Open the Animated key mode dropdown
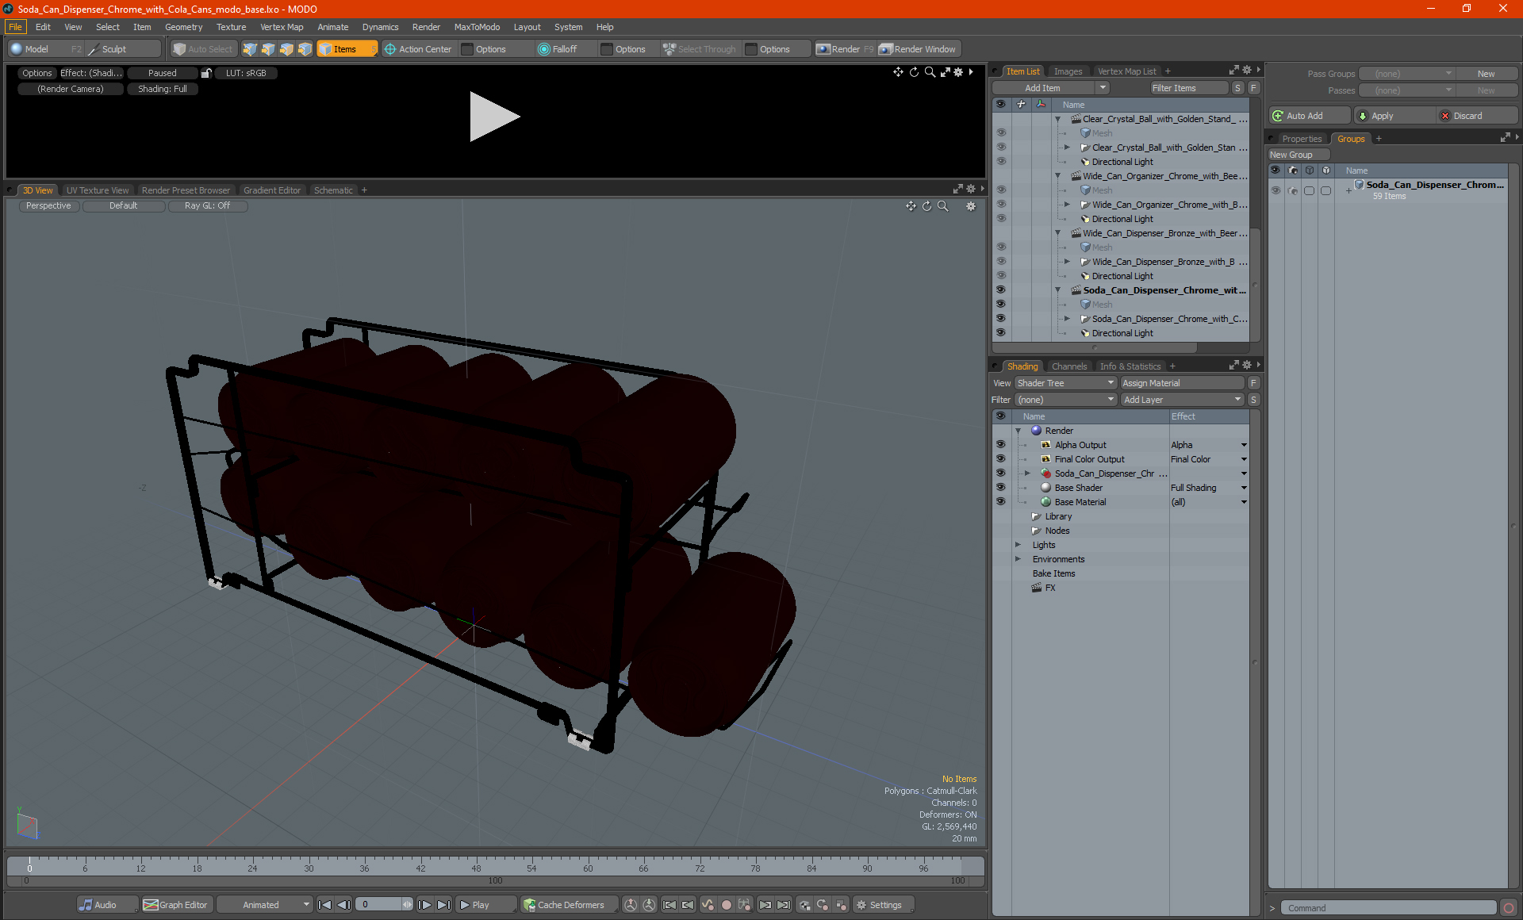 [264, 905]
